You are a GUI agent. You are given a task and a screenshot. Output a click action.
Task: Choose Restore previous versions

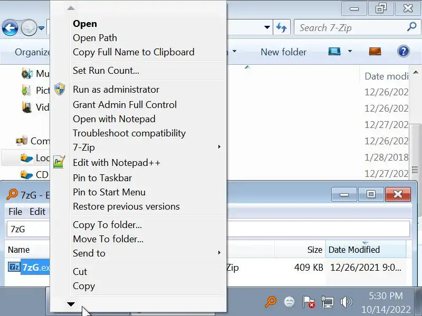point(126,206)
